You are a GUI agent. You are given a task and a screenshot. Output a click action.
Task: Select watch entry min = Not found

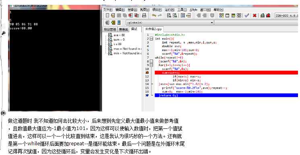(127, 54)
